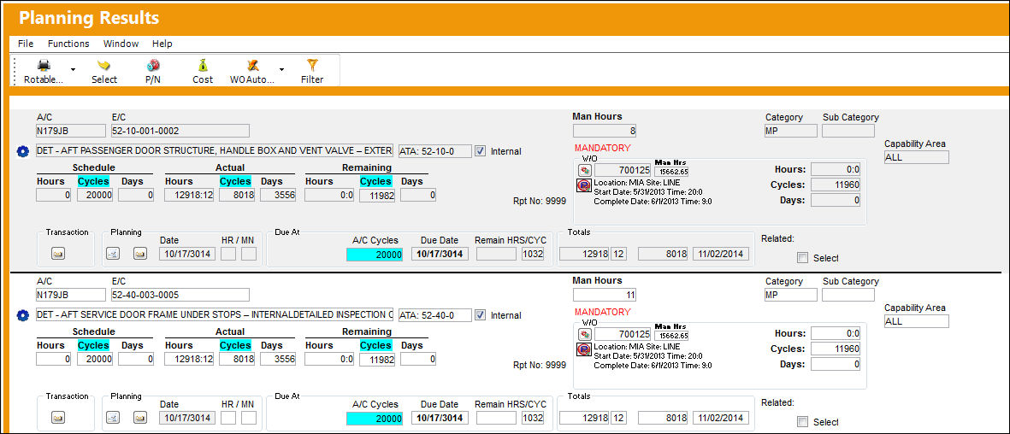Click E/C field 52-10-001-0002
Viewport: 1010px width, 434px height.
coord(180,131)
